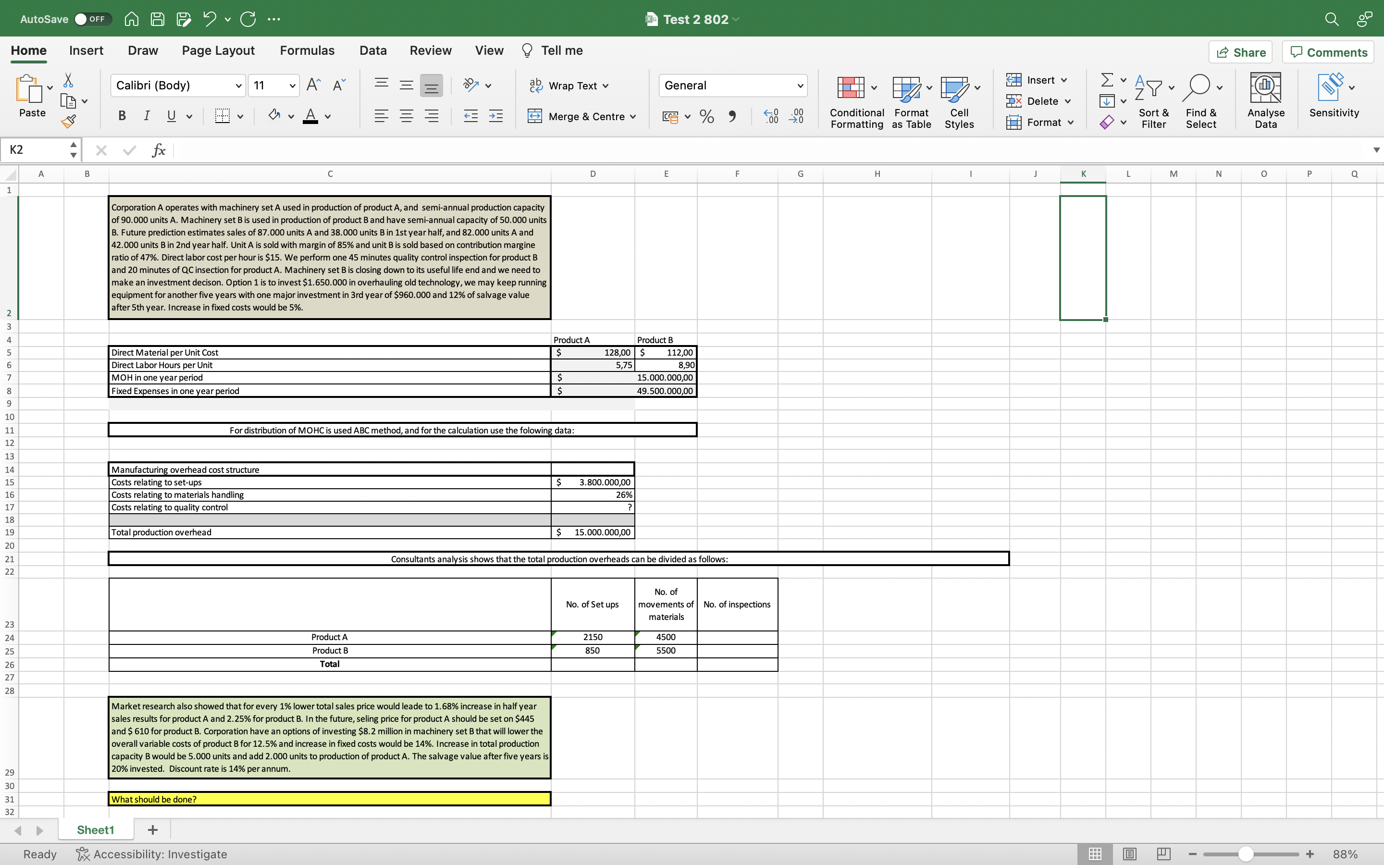The image size is (1384, 865).
Task: Activate Format Painter
Action: [x=68, y=121]
